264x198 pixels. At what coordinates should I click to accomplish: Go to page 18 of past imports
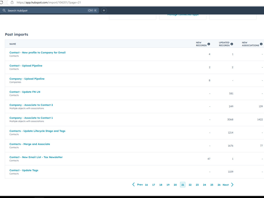[x=161, y=185]
